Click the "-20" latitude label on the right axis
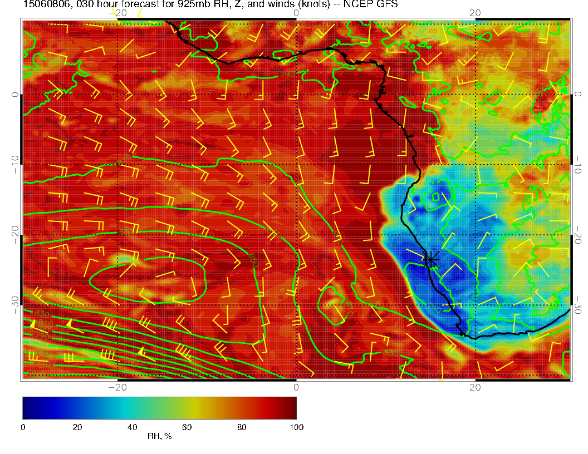Viewport: 588px width, 454px height. 577,235
